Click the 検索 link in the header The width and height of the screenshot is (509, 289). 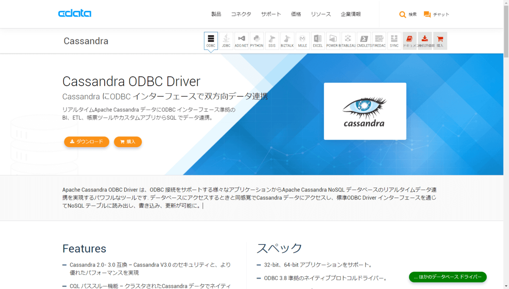(x=413, y=14)
